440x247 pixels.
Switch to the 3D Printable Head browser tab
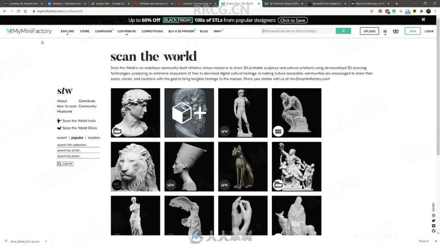tap(284, 3)
